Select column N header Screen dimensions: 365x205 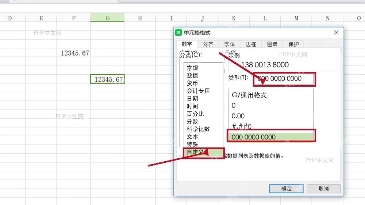[x=327, y=18]
